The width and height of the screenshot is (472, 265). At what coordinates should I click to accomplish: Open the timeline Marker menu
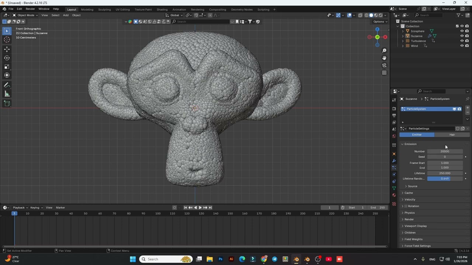coord(60,208)
